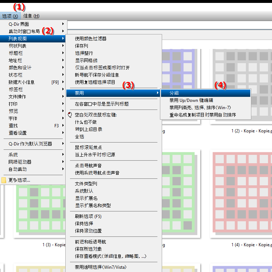
Task: Toggle 保存列 option
Action: [114, 46]
